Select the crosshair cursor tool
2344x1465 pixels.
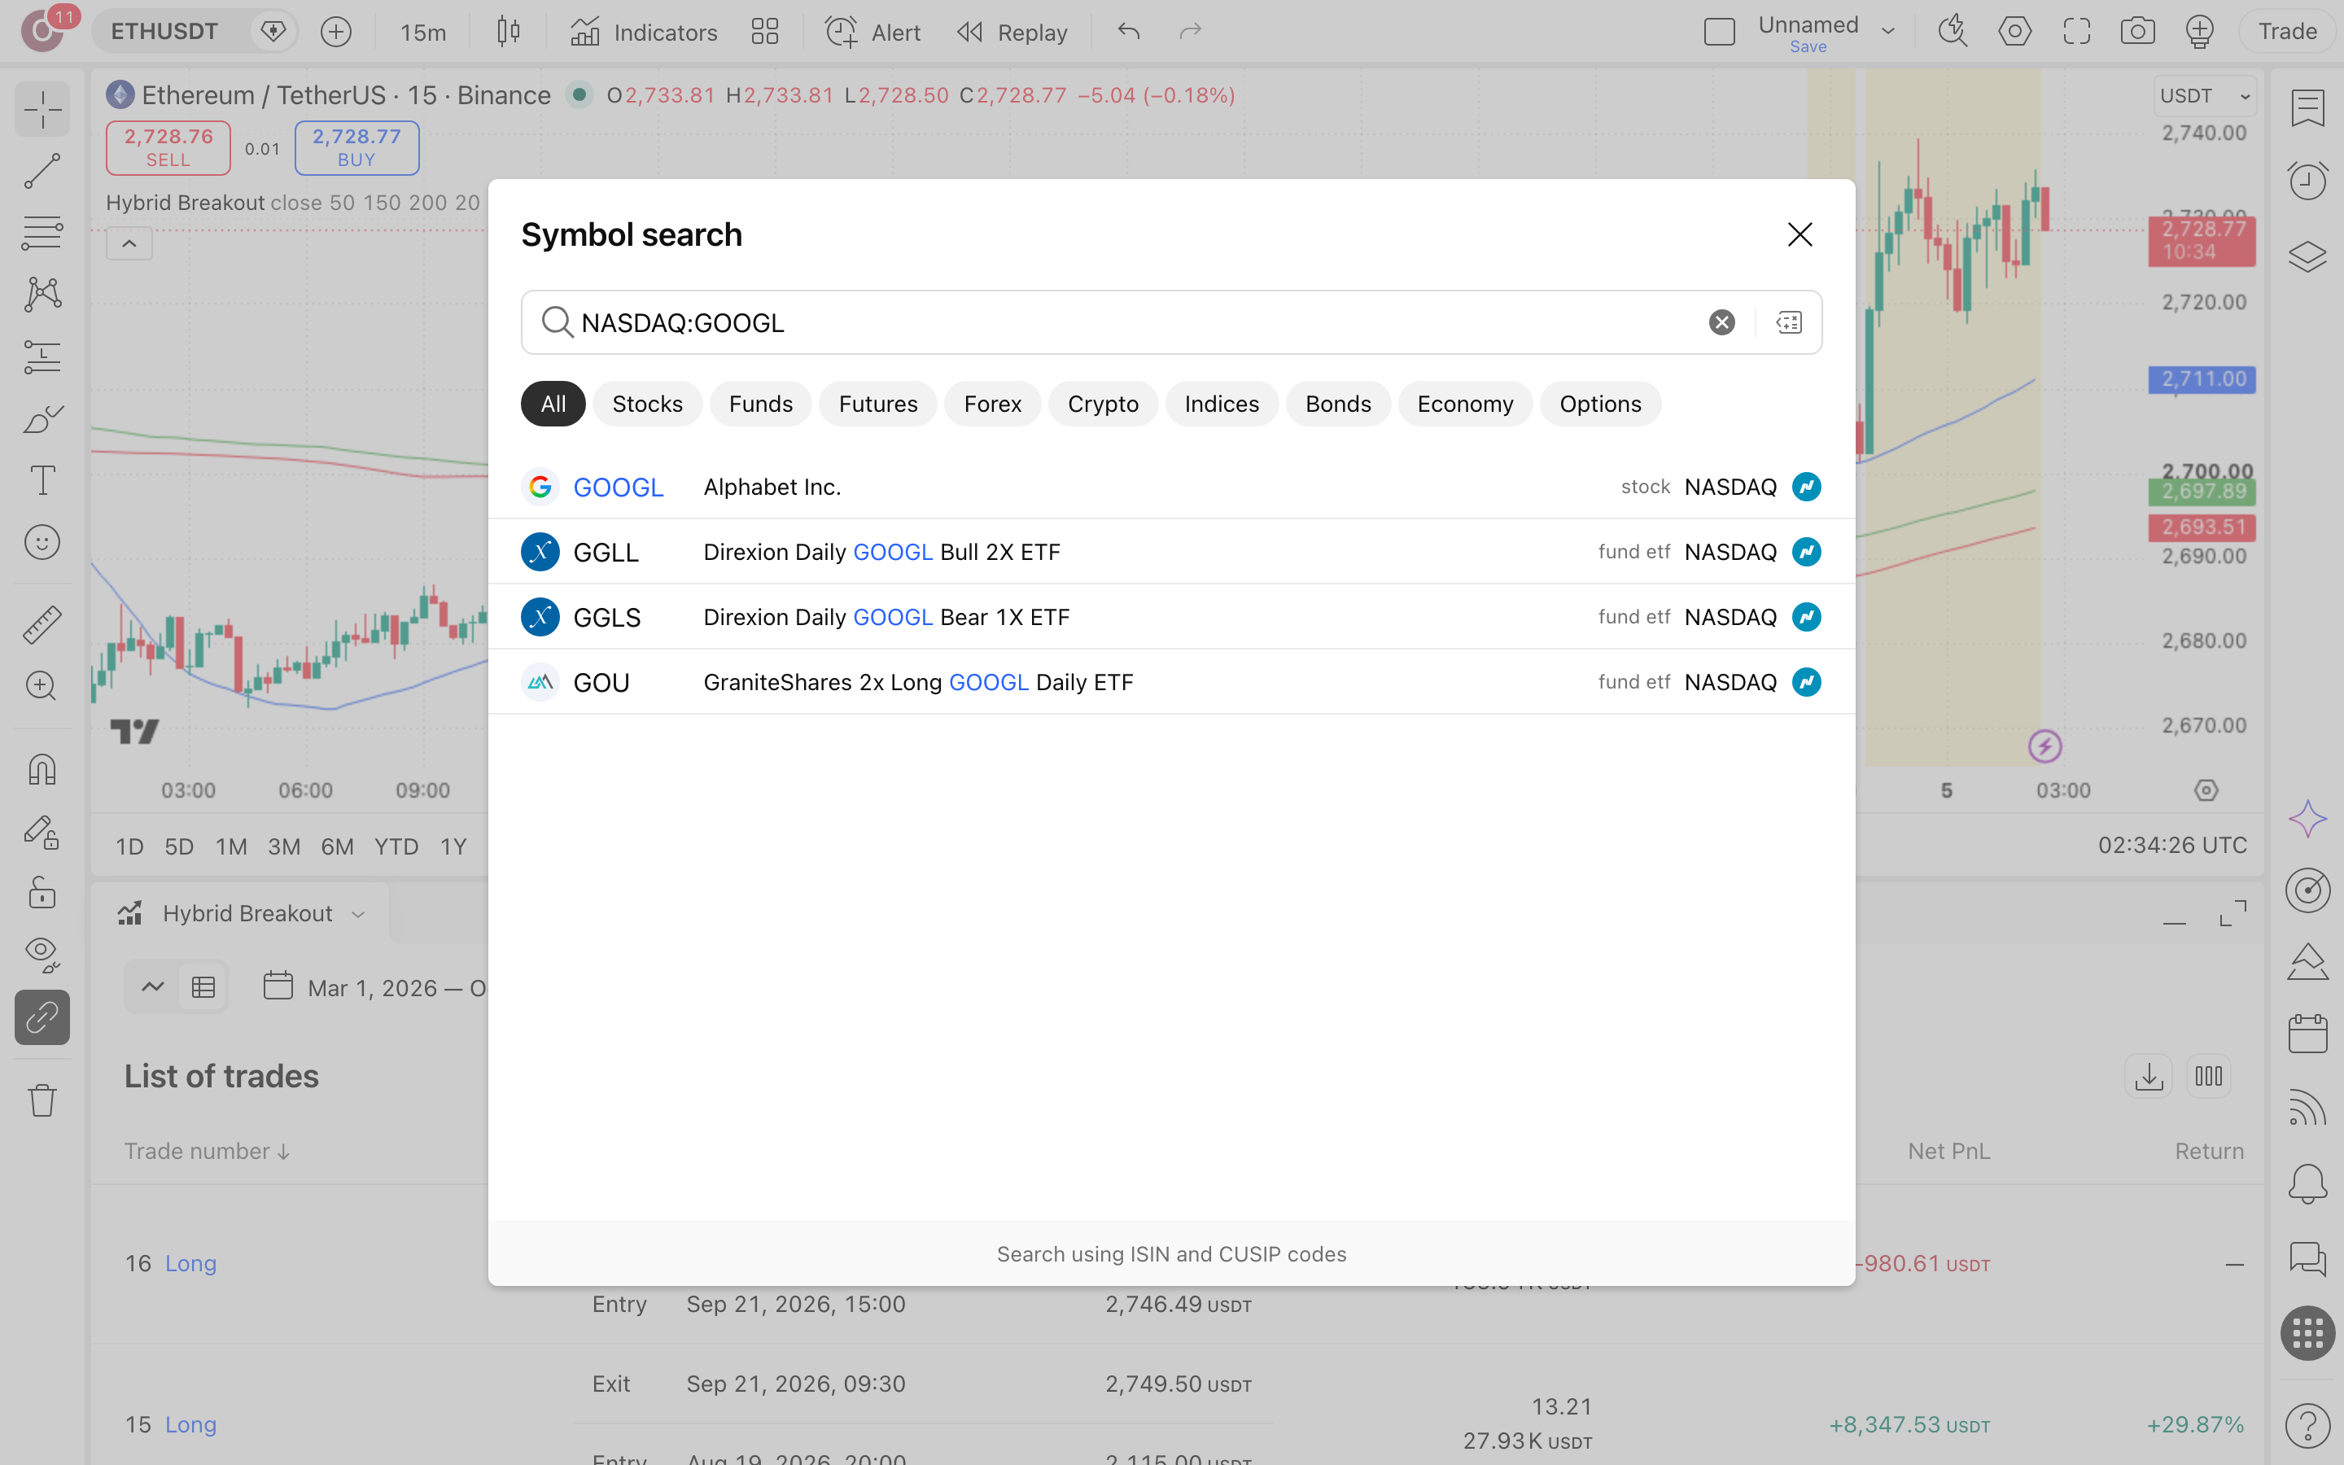[x=42, y=108]
